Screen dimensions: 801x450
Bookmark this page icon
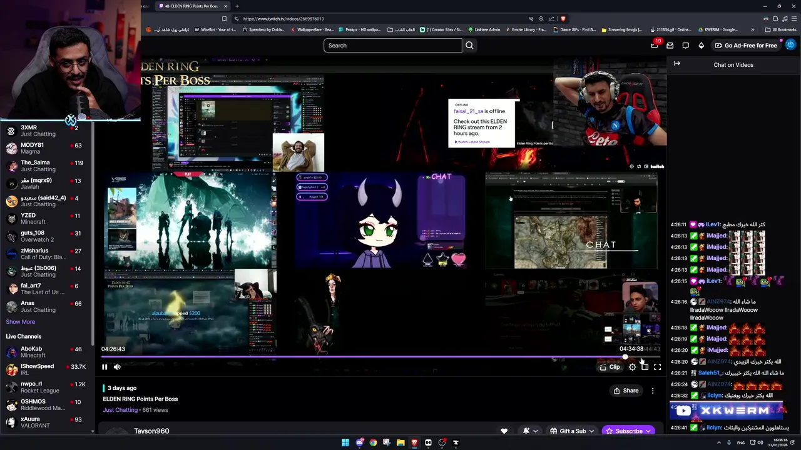coord(224,19)
